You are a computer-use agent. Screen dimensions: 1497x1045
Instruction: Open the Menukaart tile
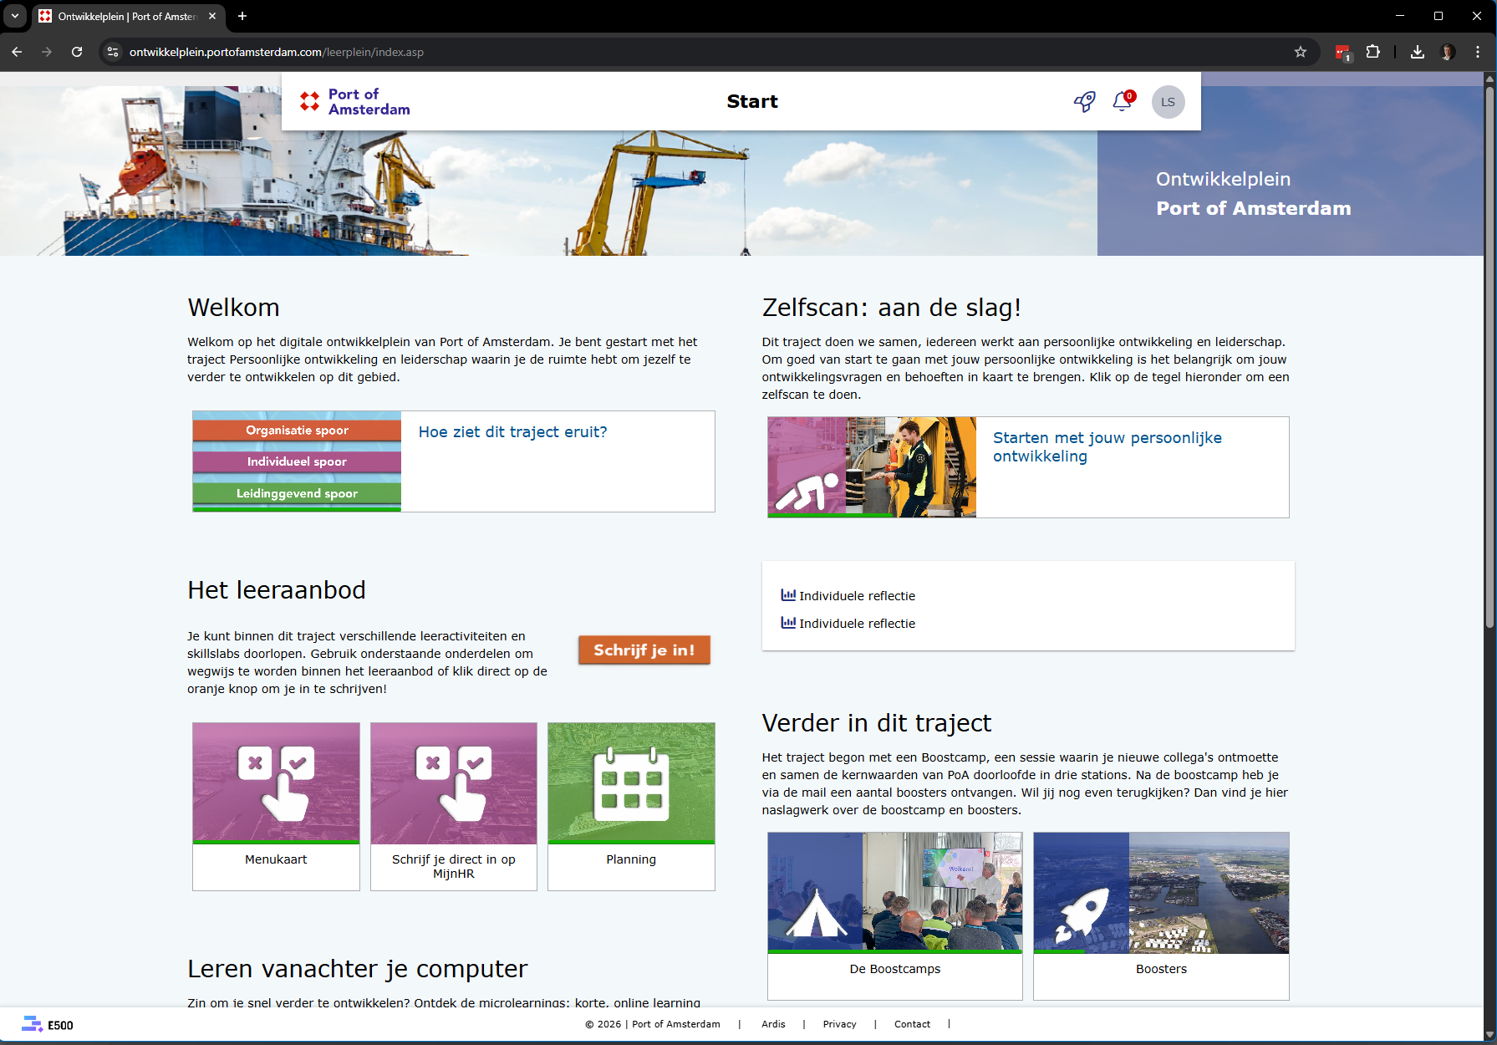pyautogui.click(x=276, y=806)
